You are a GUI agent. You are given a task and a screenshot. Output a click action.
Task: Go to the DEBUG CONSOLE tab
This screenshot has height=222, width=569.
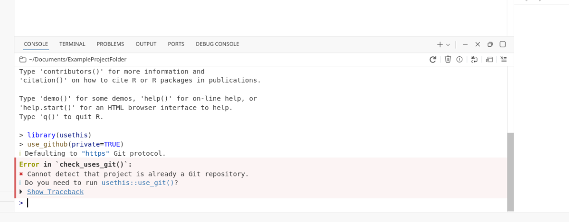pos(217,44)
